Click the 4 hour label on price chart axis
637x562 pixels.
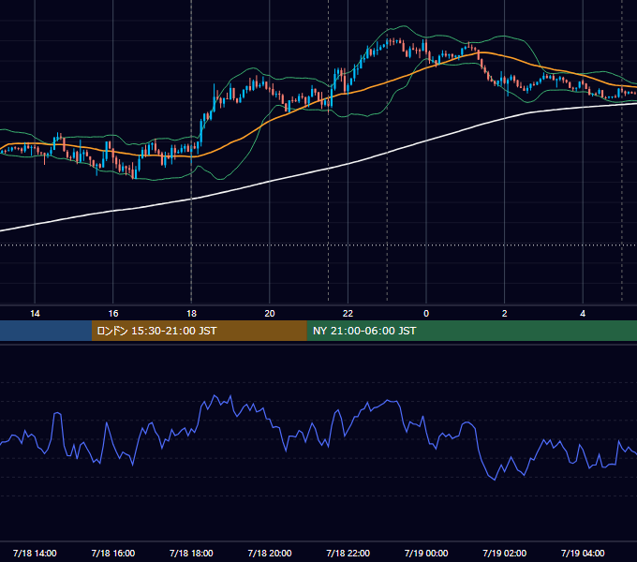coord(583,314)
